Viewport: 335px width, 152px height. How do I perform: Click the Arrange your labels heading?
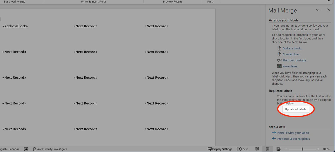[284, 20]
